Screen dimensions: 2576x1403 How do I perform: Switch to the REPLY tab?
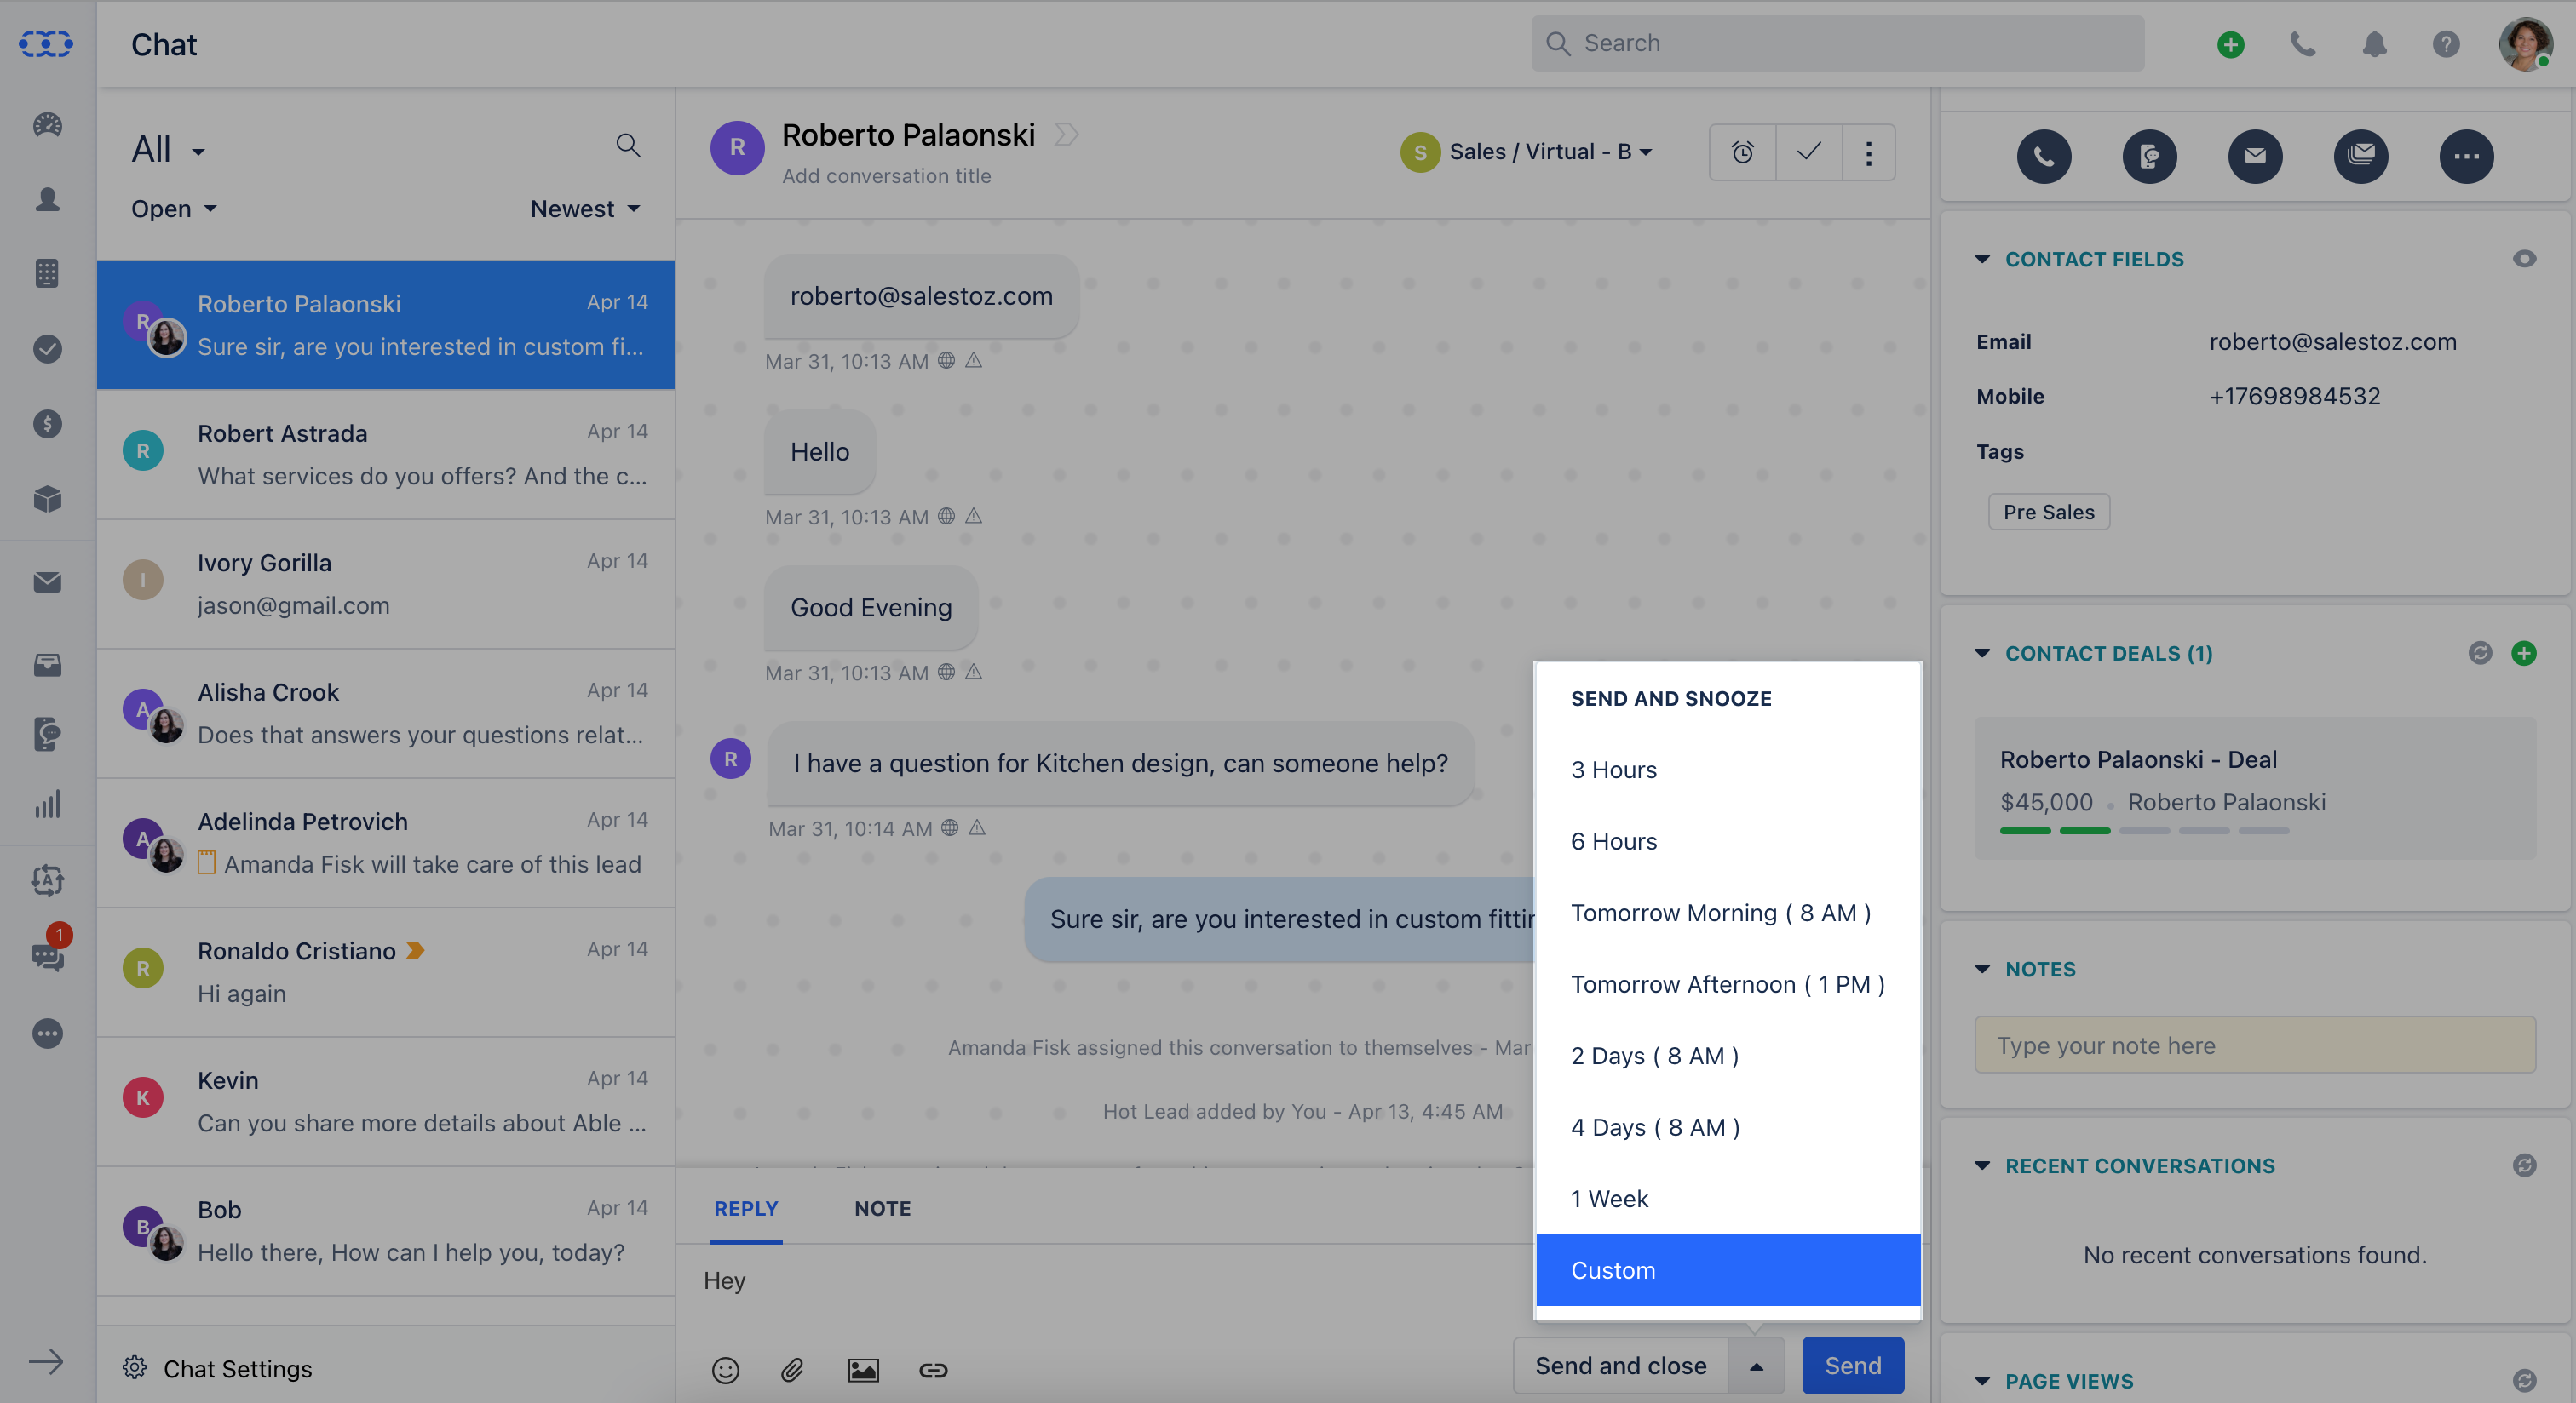pyautogui.click(x=746, y=1208)
